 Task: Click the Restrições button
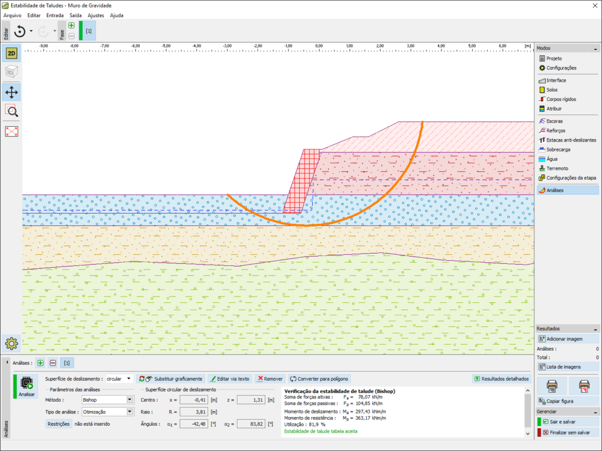coord(58,424)
